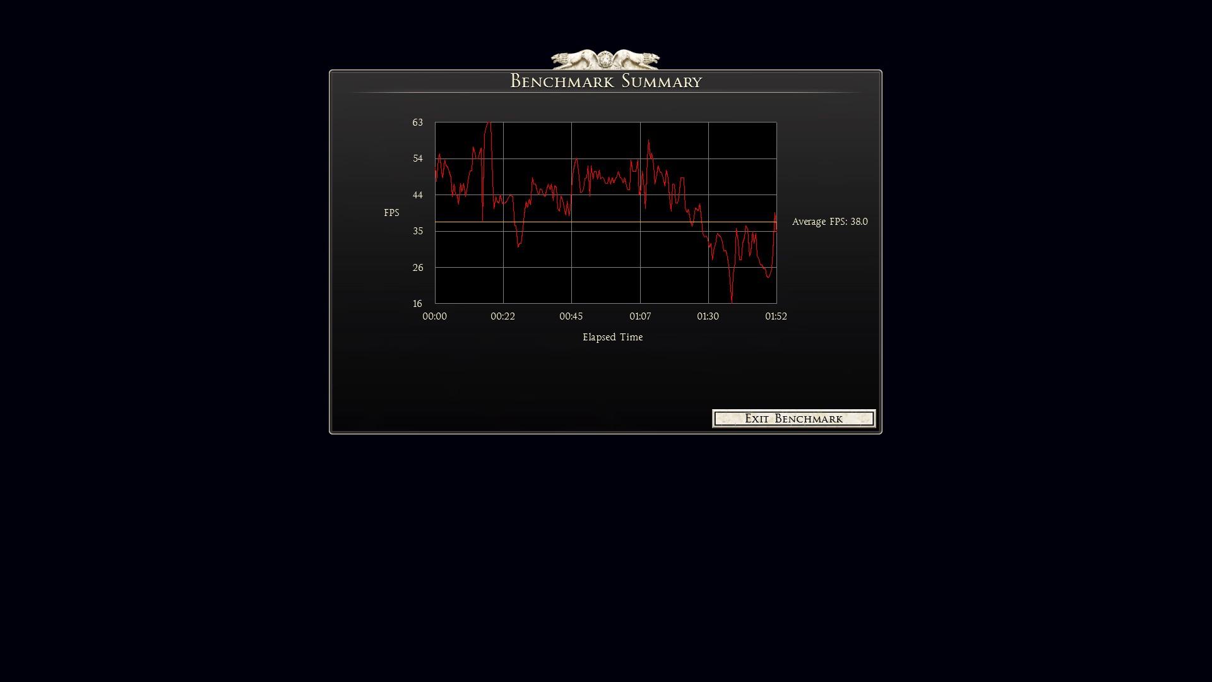Click the wolf emblem above the panel
Screen dimensions: 1212x682
coord(605,59)
